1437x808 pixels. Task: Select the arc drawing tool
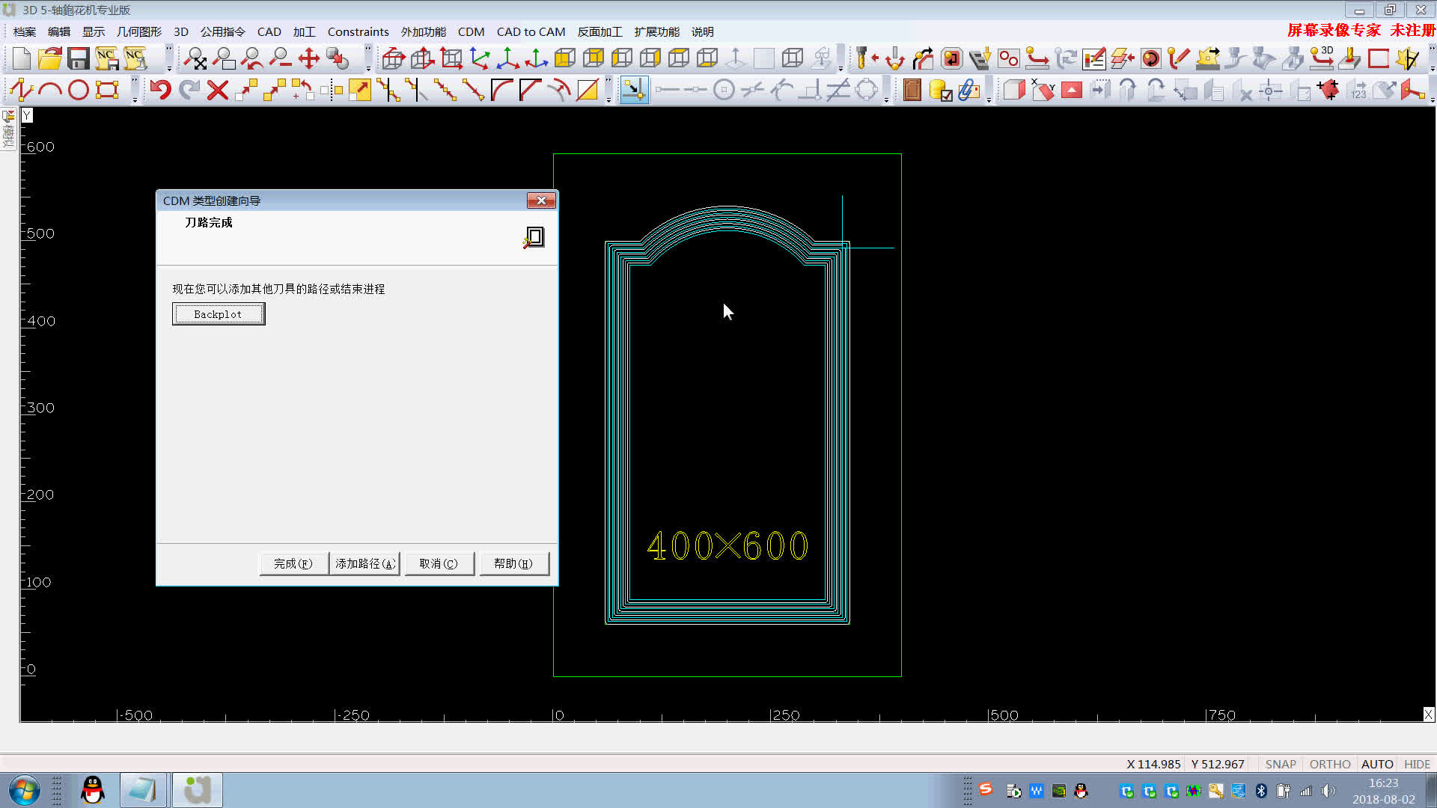50,90
